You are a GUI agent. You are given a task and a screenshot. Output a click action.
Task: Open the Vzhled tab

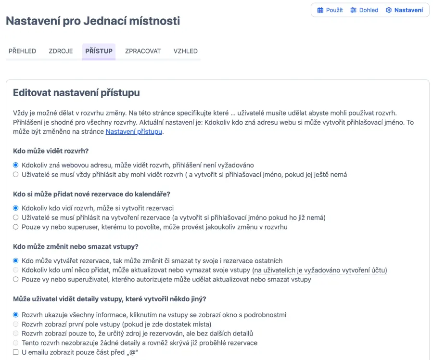point(186,51)
